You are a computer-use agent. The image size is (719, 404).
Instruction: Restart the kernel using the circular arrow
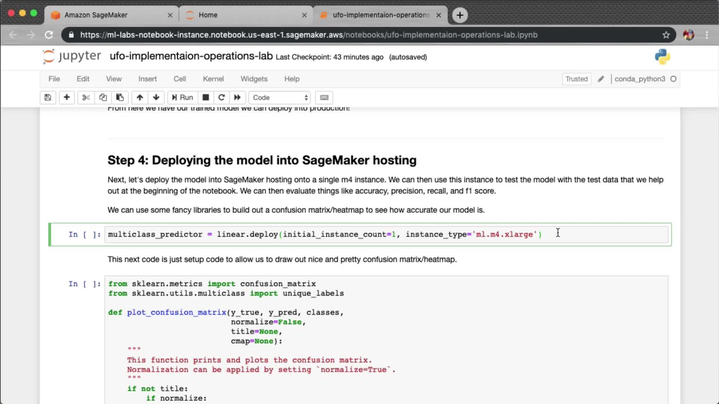pos(221,98)
